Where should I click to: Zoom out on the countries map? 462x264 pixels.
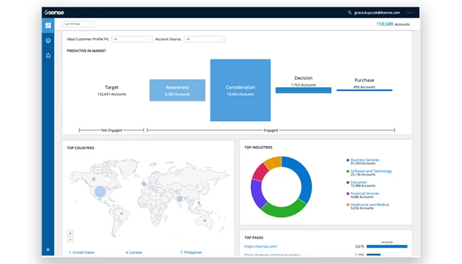[70, 240]
